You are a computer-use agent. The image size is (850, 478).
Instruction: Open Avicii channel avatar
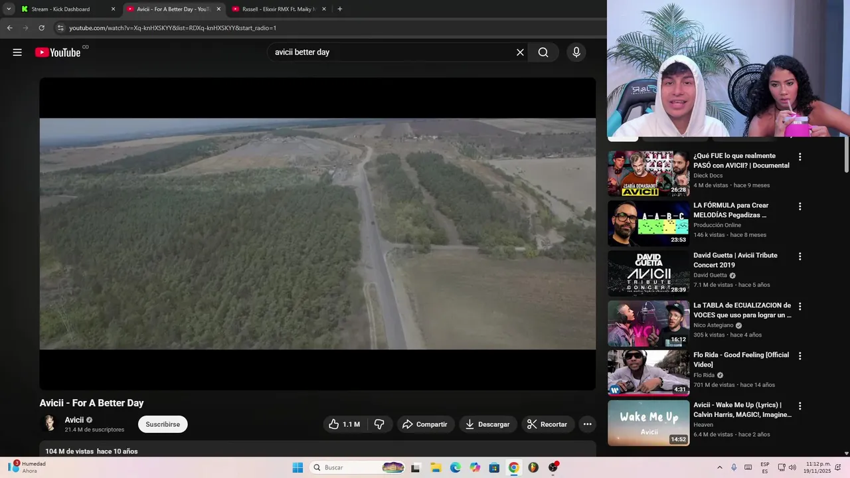[x=49, y=424]
